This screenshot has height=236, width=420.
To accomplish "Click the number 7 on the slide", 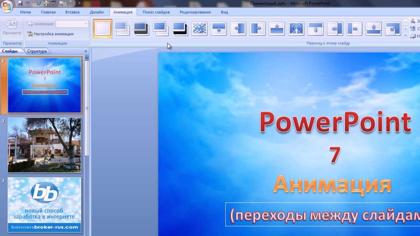I will [335, 155].
